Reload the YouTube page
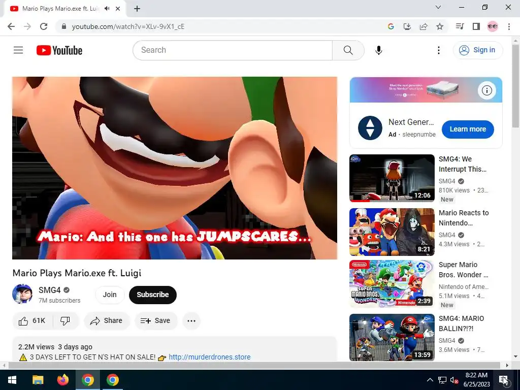 click(44, 26)
